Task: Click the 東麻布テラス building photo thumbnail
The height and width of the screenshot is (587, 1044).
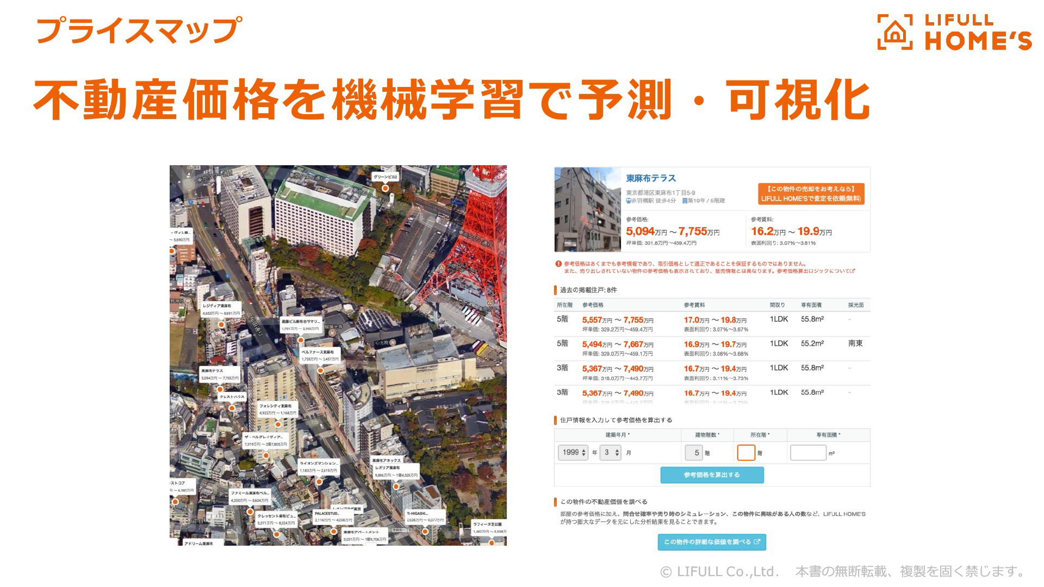Action: coord(587,209)
